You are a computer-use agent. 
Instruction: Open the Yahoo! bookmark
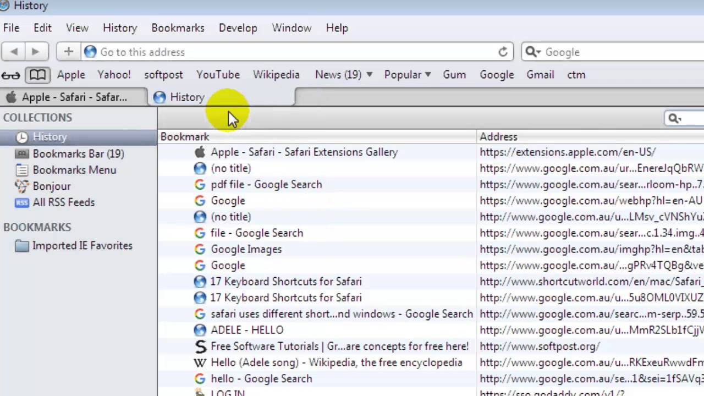[x=114, y=75]
